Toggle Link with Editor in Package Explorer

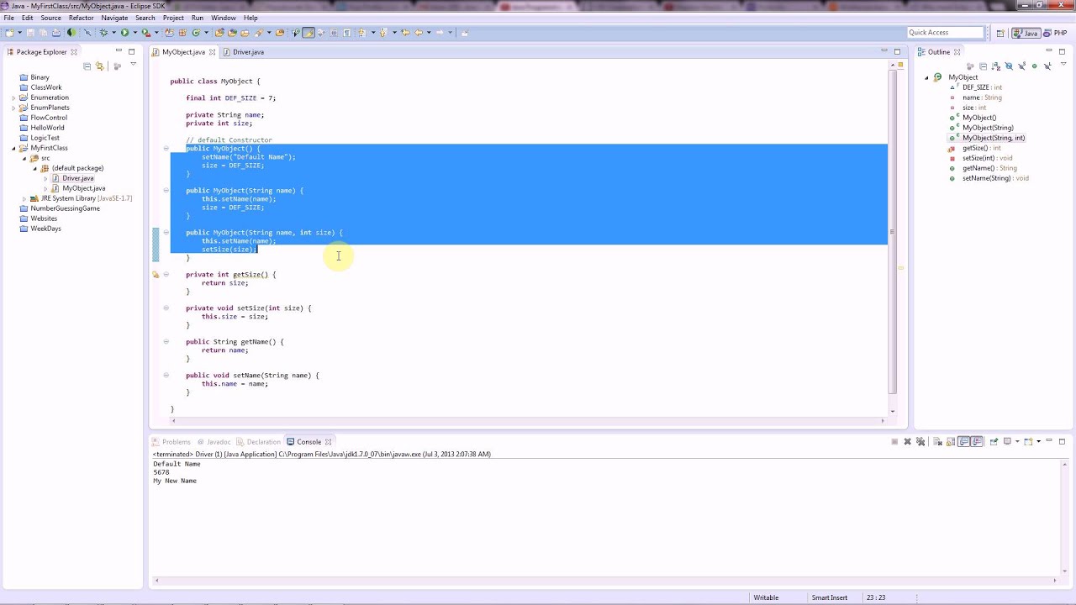100,66
